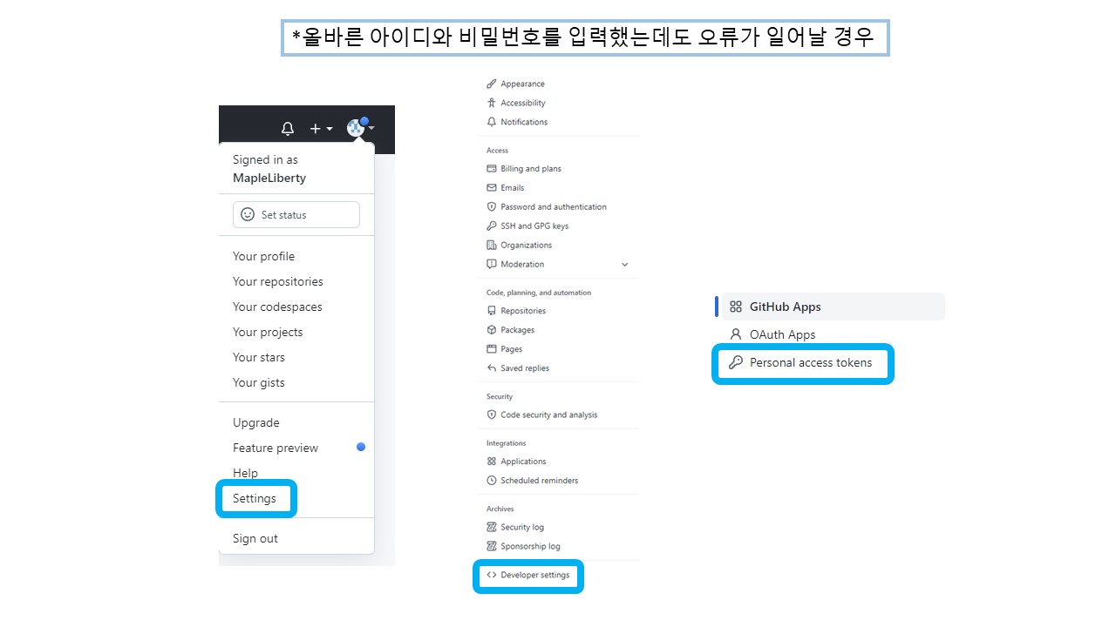This screenshot has width=1116, height=627.
Task: Click the Notifications bell icon in sidebar
Action: 492,122
